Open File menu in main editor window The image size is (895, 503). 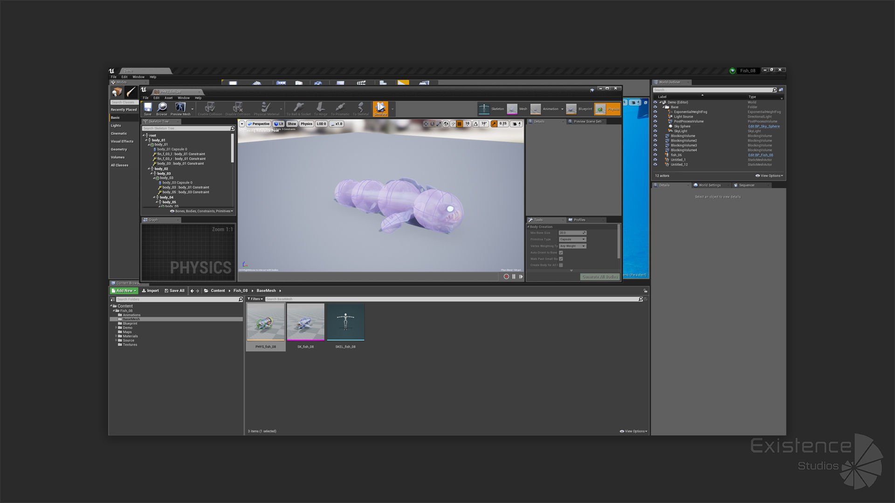click(113, 77)
